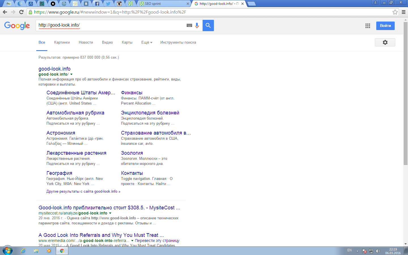
Task: Open media player from taskbar
Action: point(49,251)
